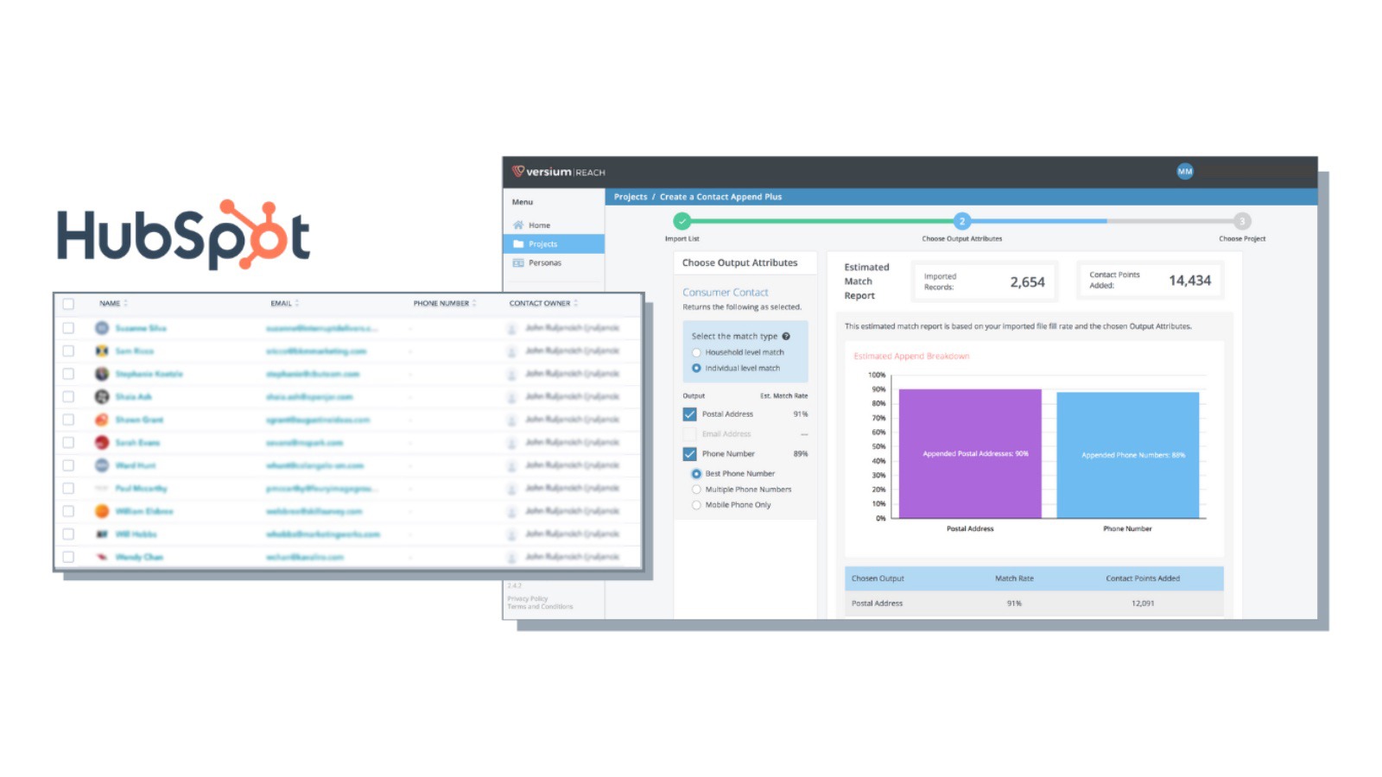Viewport: 1382px width, 777px height.
Task: Click the help icon beside match type
Action: click(x=786, y=337)
